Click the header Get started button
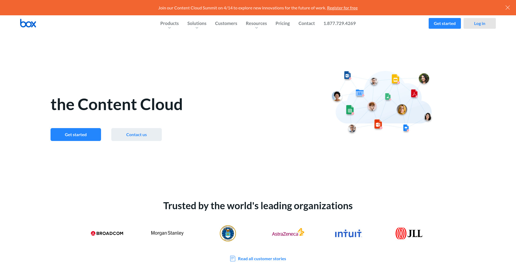 (445, 23)
